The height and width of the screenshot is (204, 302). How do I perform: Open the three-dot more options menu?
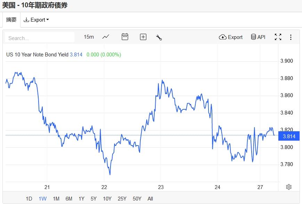(291, 37)
